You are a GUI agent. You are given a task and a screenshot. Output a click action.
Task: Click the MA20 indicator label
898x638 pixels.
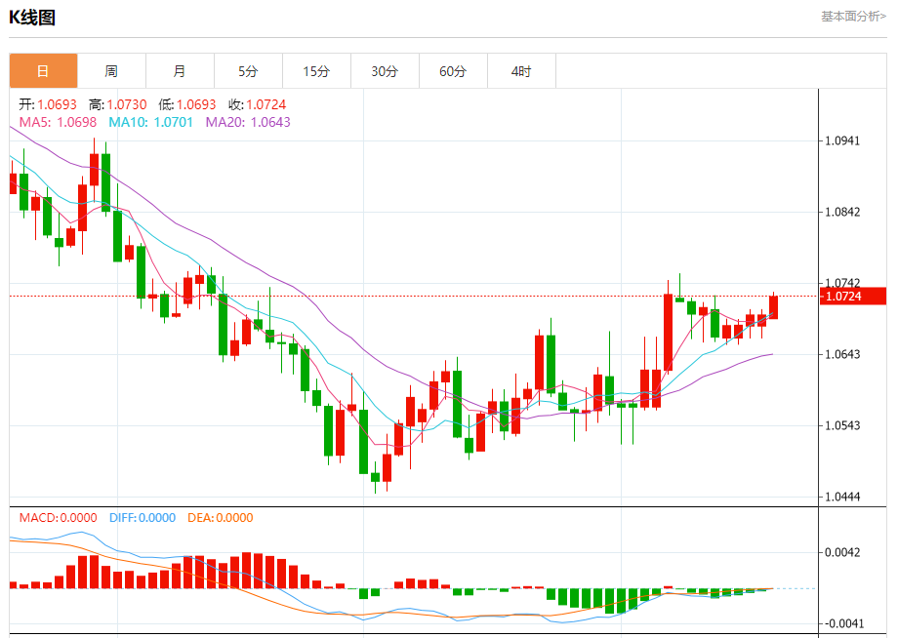click(x=248, y=122)
